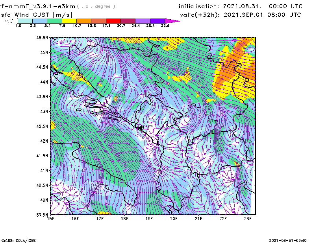Click the "20E" longitude label
The width and height of the screenshot is (315, 243).
tap(174, 219)
